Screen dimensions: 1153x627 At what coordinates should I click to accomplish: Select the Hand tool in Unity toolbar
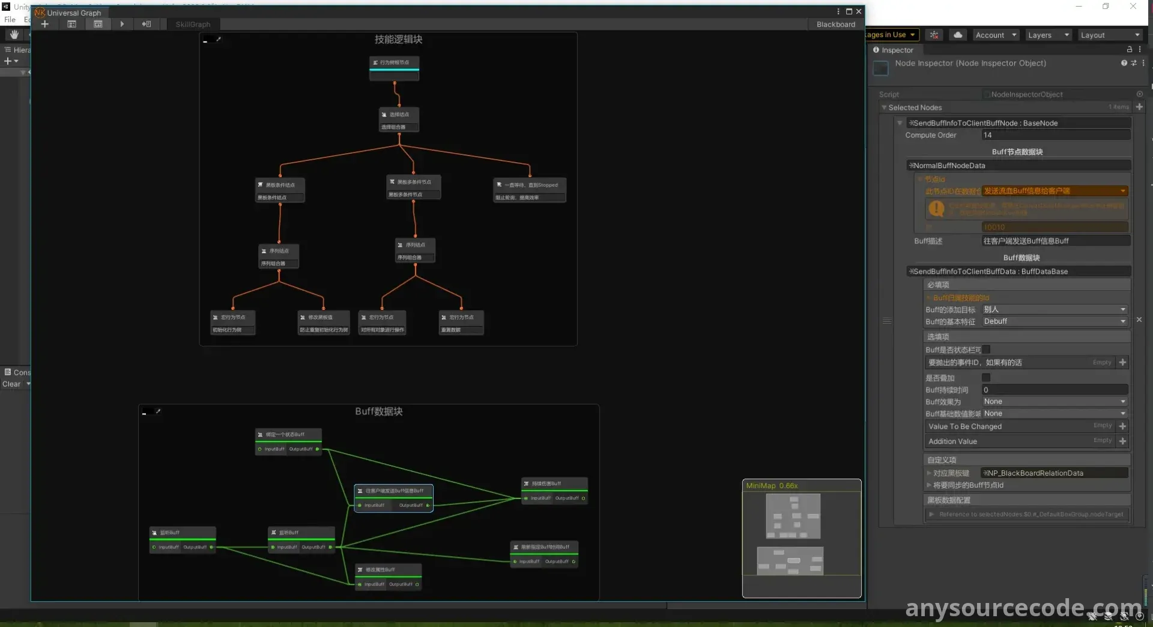[x=14, y=35]
